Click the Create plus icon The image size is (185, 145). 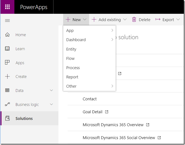click(x=7, y=77)
